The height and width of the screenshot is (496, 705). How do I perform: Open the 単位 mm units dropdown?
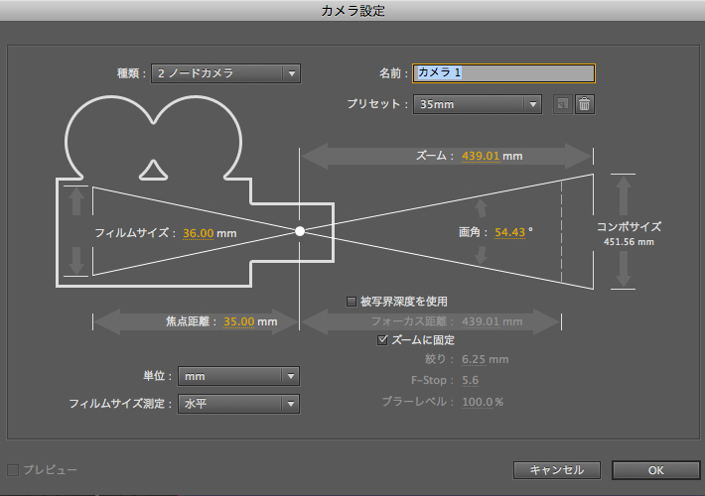[x=238, y=376]
